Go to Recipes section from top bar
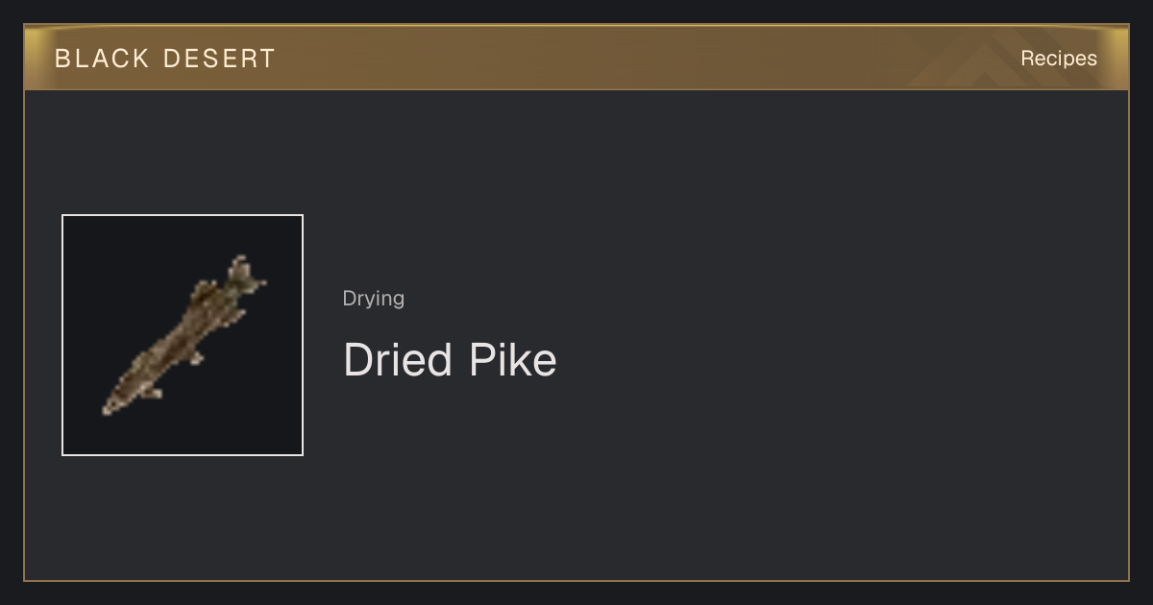This screenshot has width=1153, height=605. (1059, 58)
